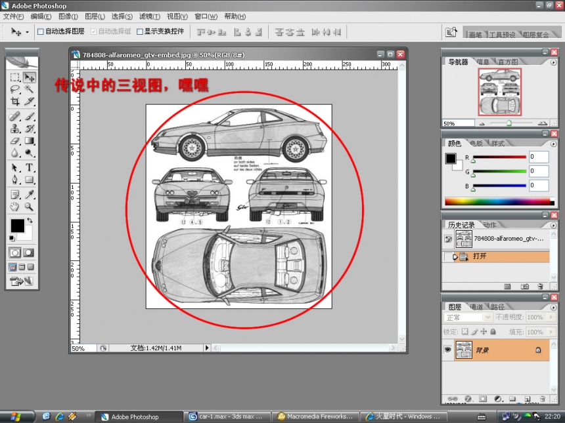Viewport: 565px width, 423px height.
Task: Open 编辑(E) menu
Action: pos(41,16)
